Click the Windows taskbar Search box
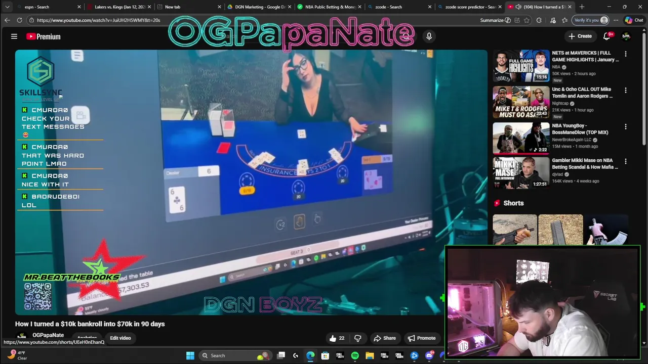648x364 pixels. click(x=235, y=355)
